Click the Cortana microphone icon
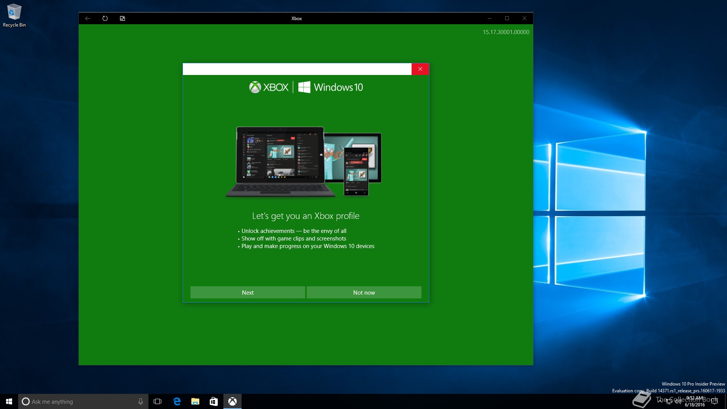 pyautogui.click(x=140, y=401)
